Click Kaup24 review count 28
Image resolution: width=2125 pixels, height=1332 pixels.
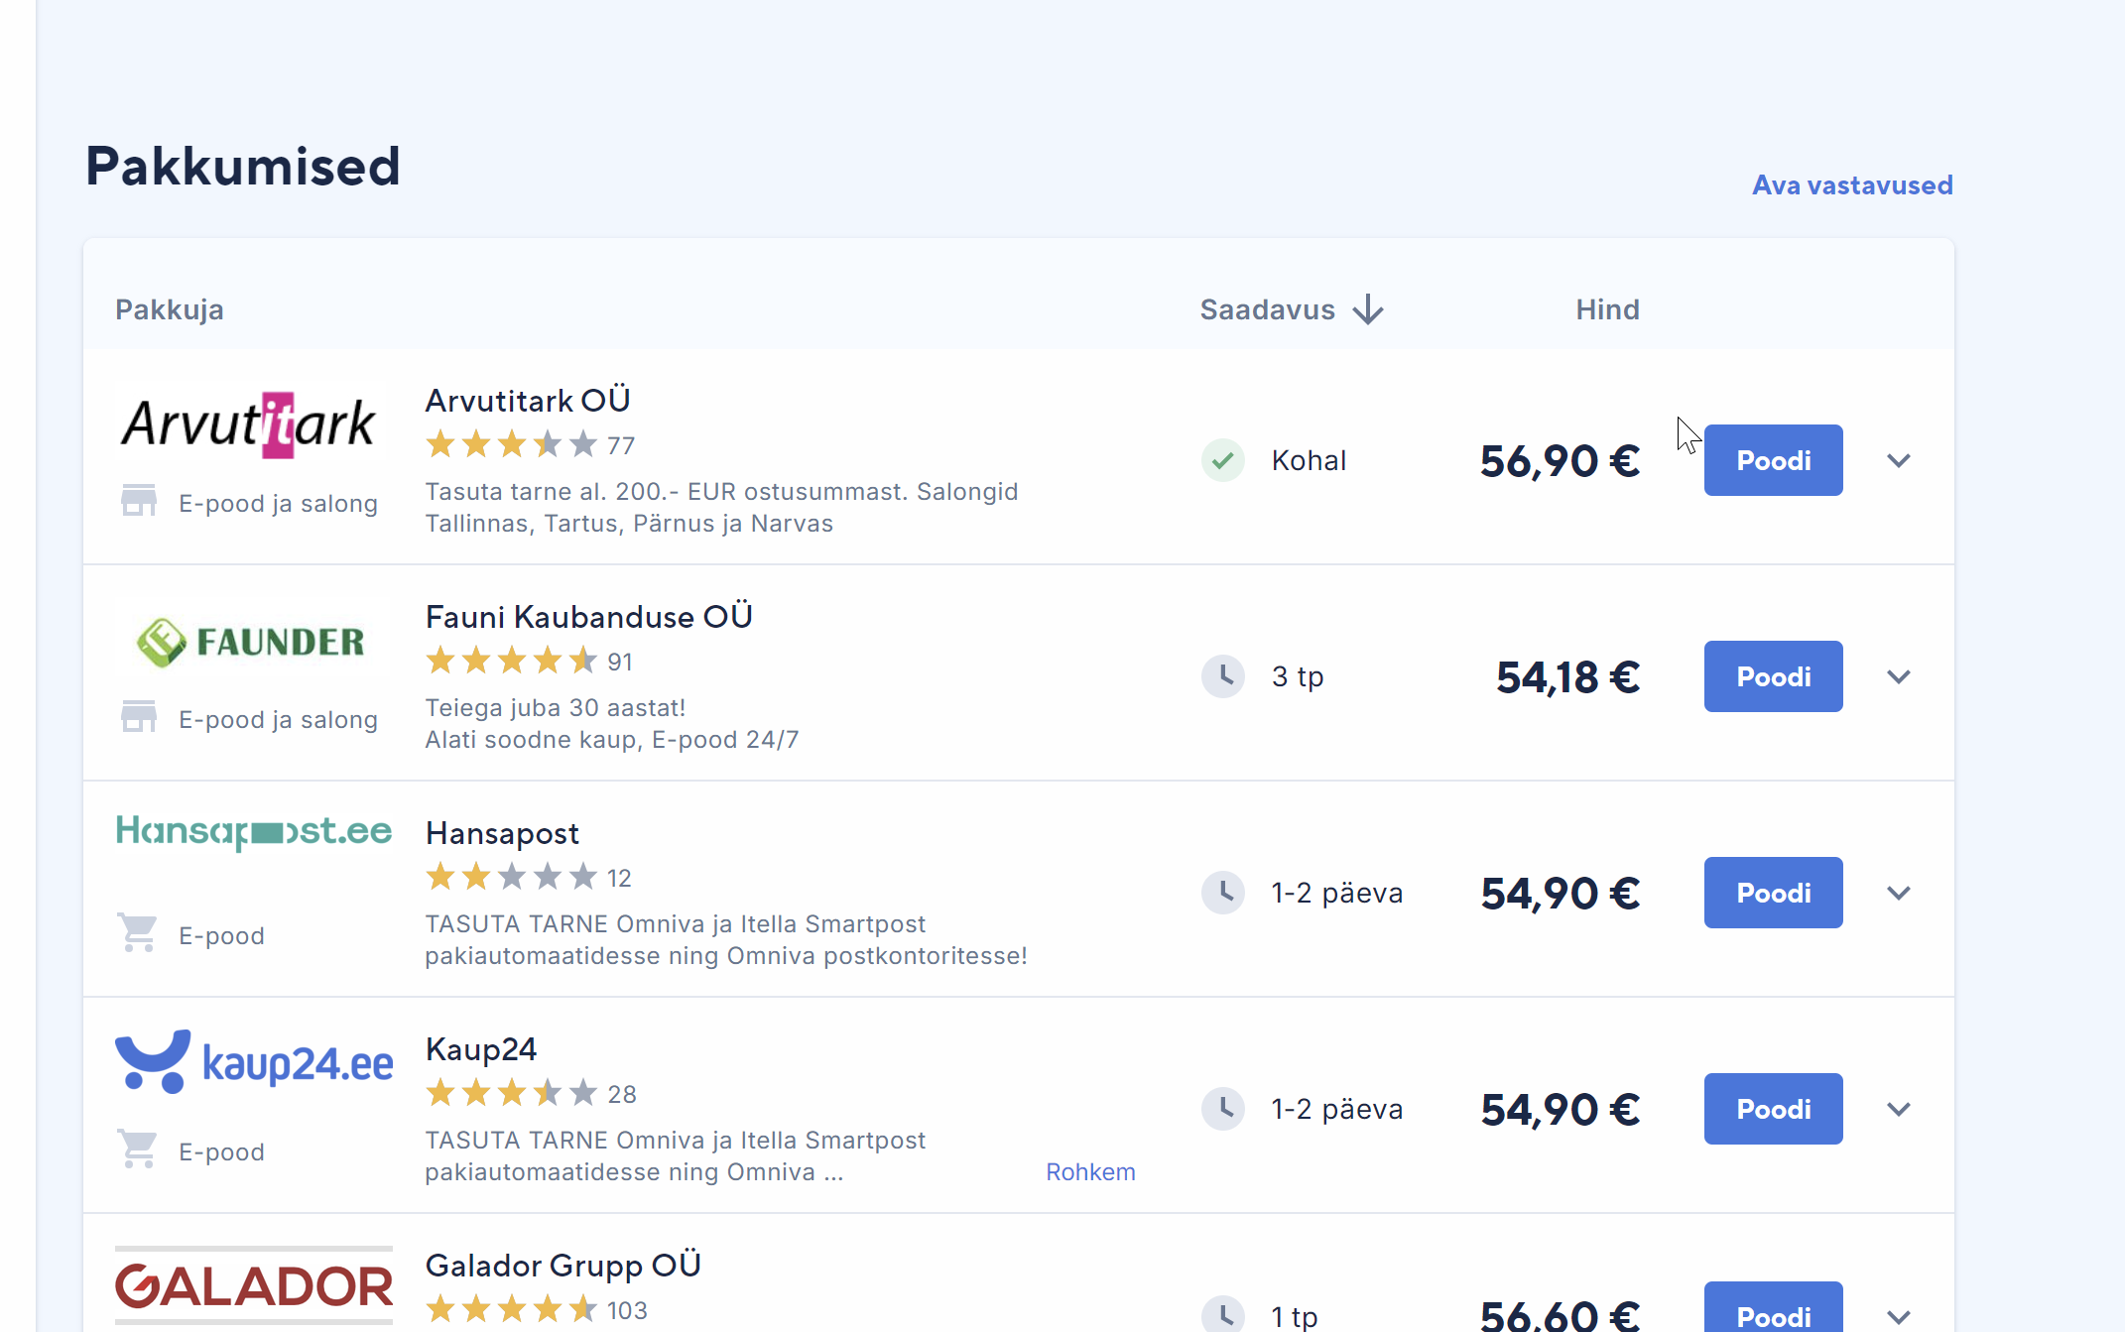(x=622, y=1094)
